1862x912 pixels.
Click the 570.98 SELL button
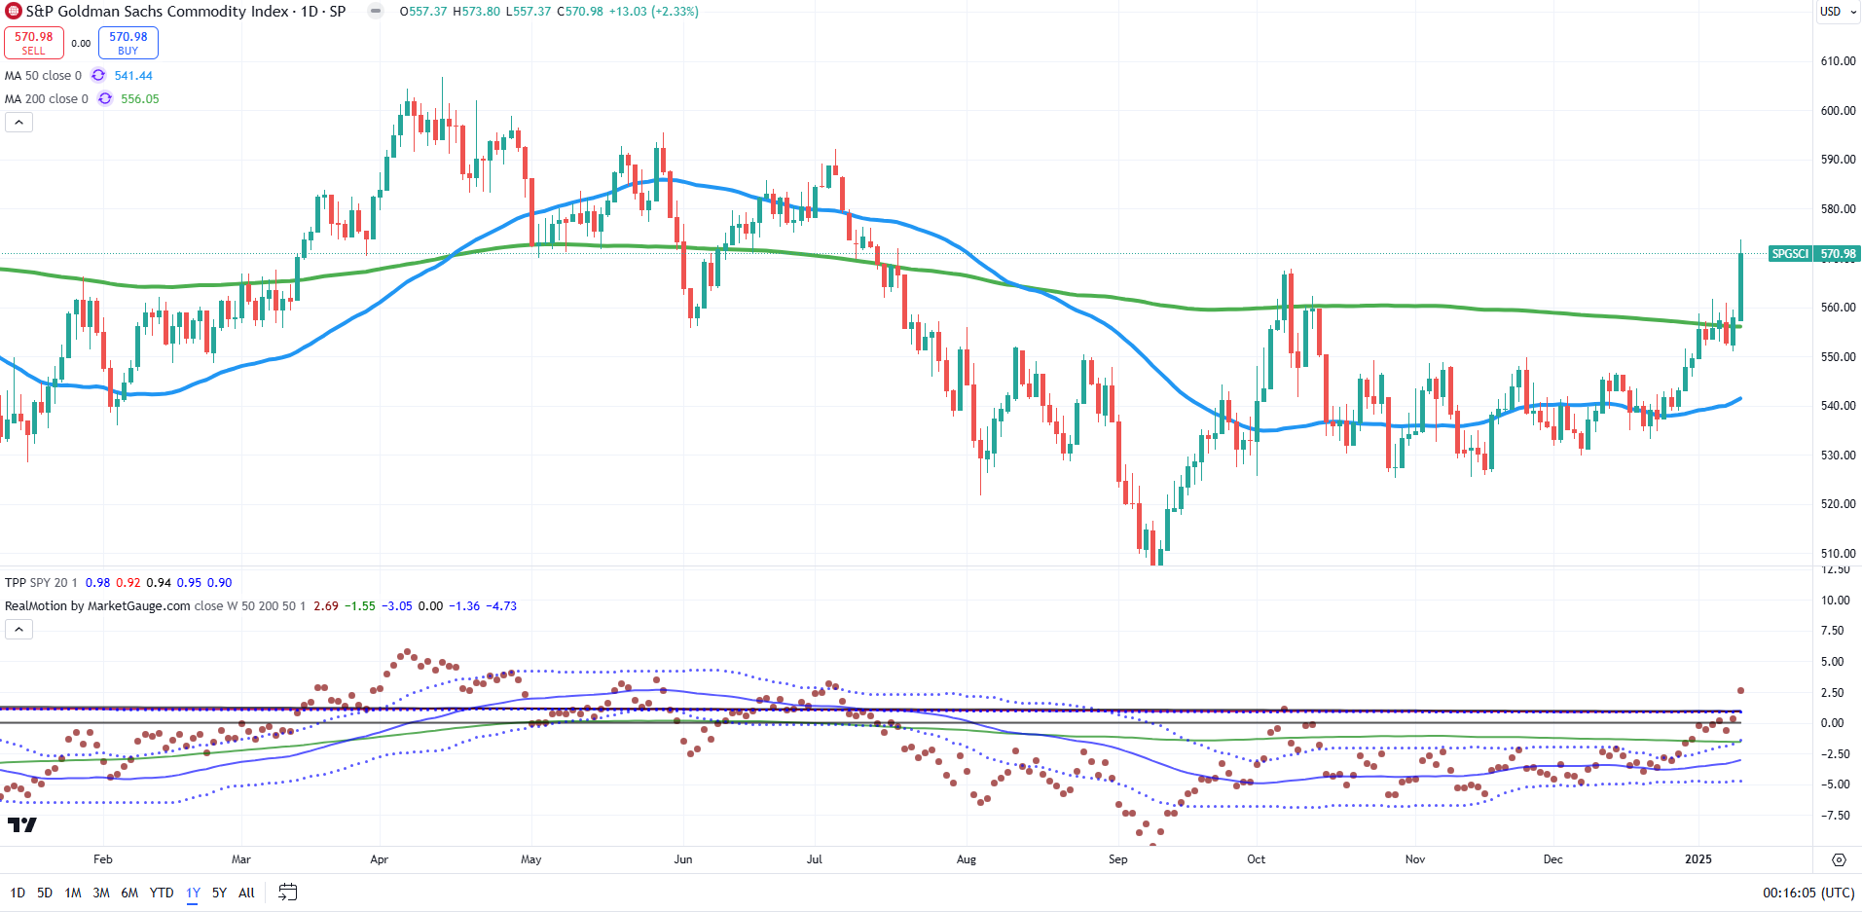point(34,43)
